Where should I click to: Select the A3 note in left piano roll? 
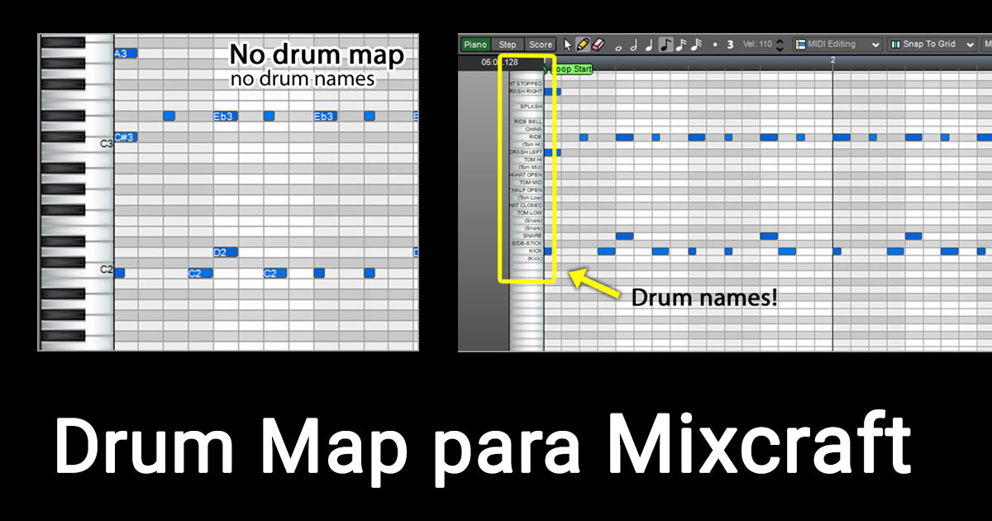coord(126,53)
